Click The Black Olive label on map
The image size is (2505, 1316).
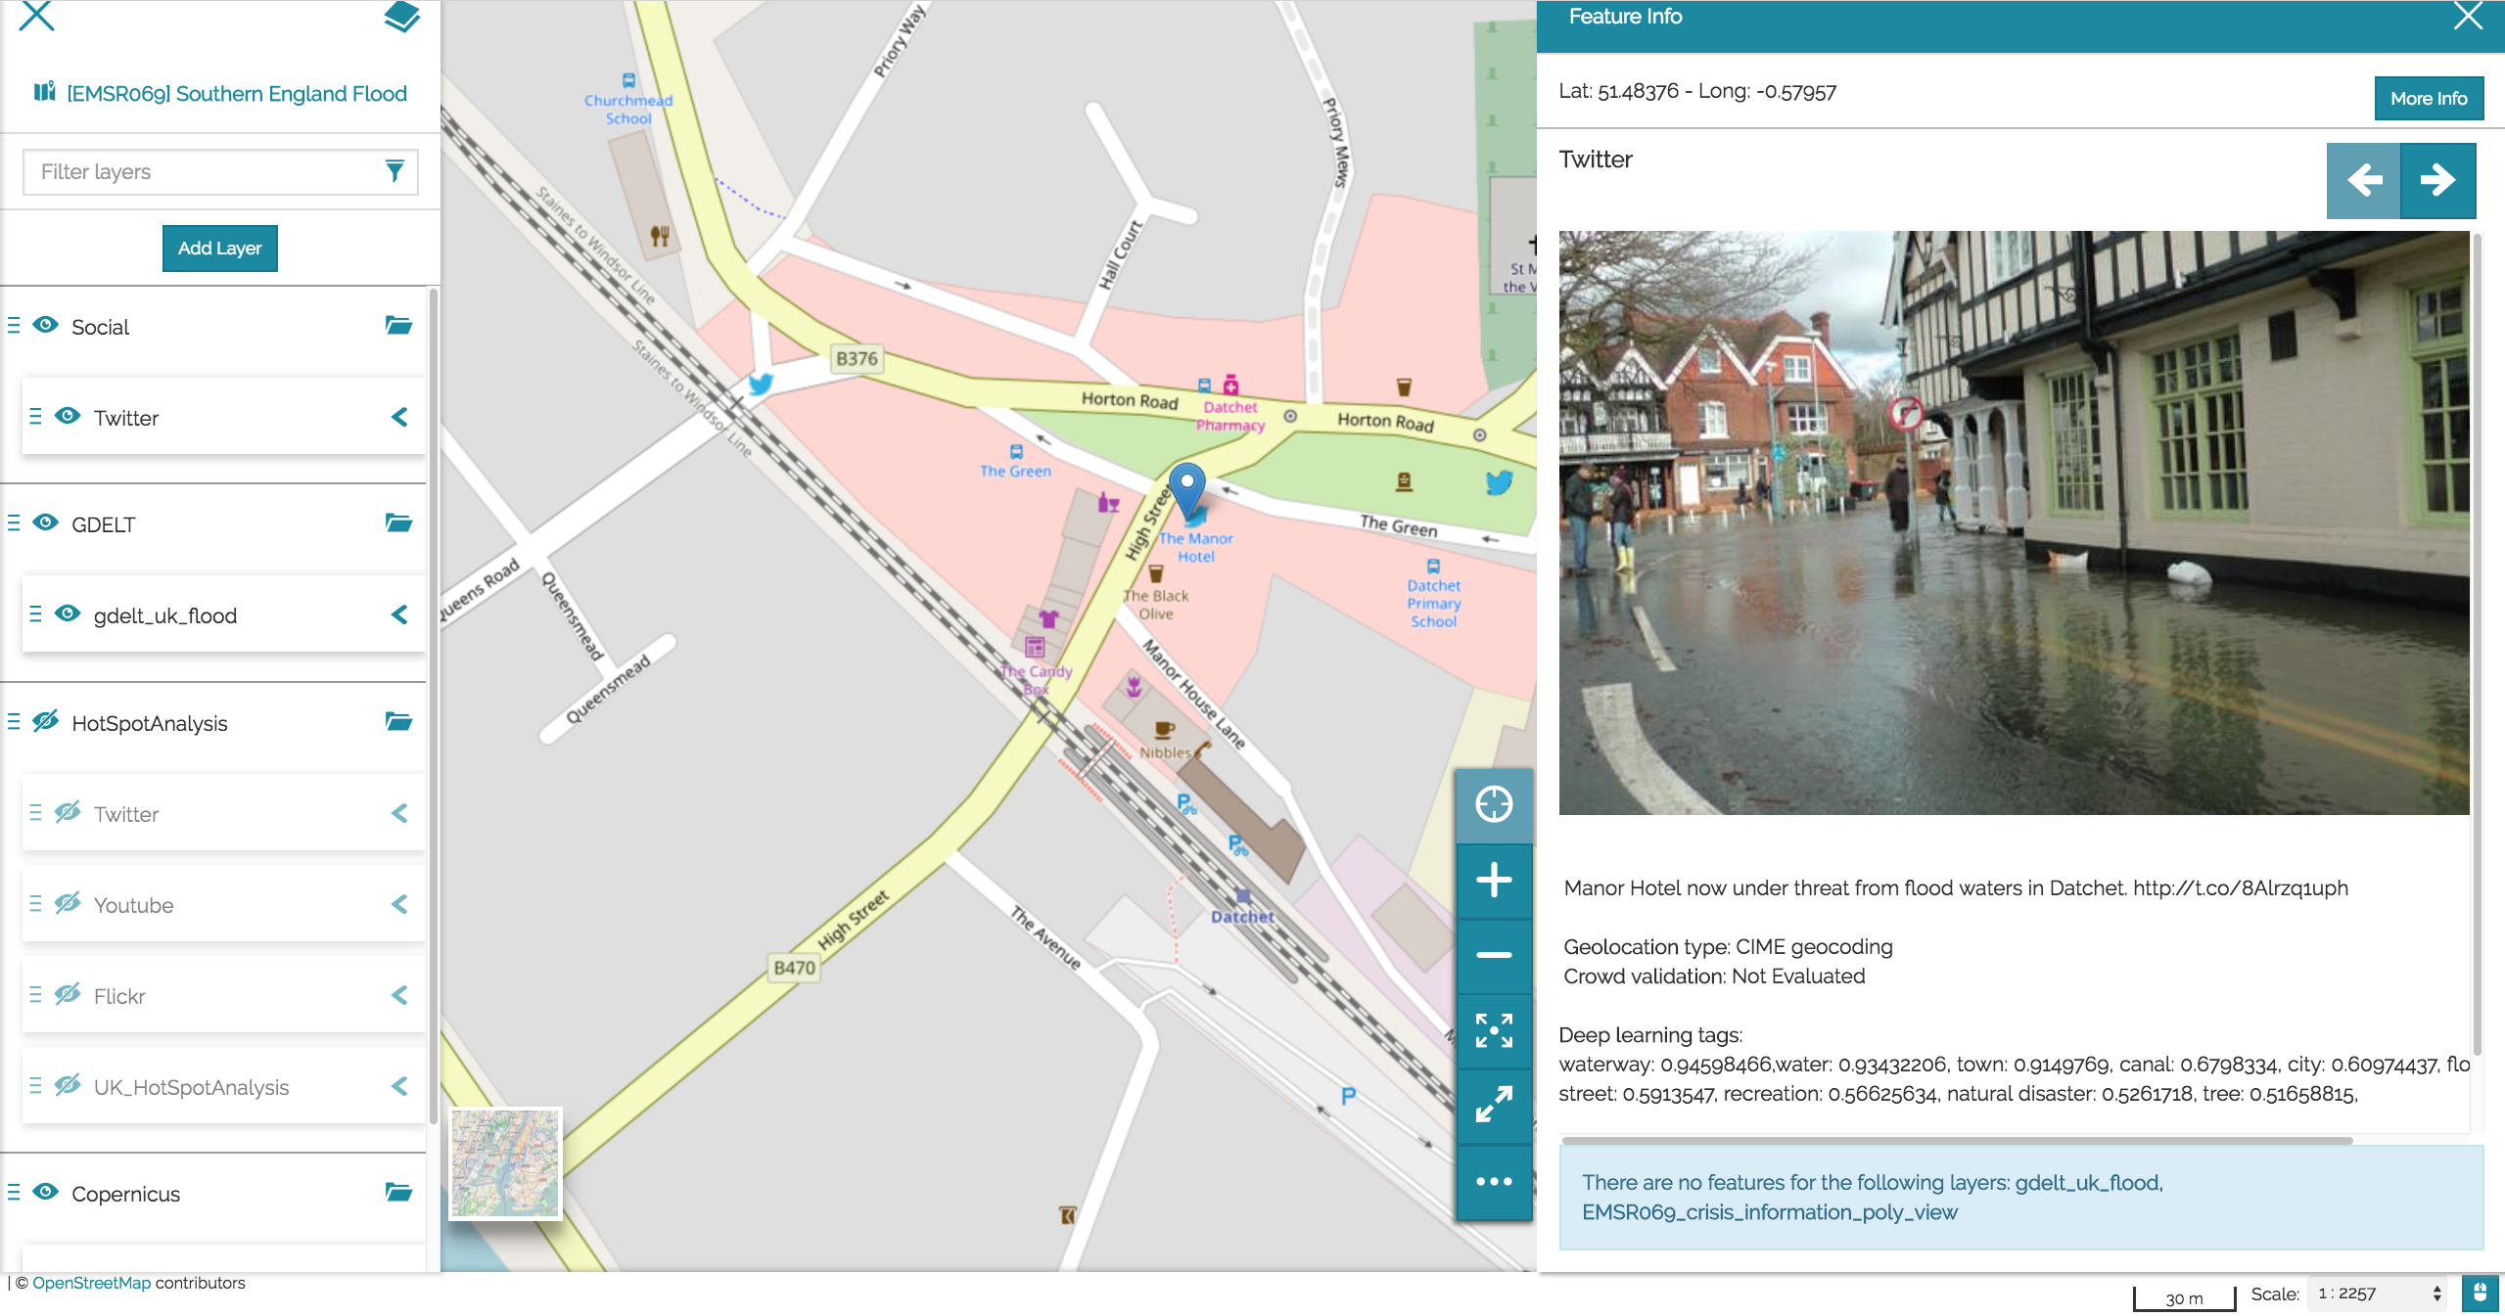tap(1156, 605)
